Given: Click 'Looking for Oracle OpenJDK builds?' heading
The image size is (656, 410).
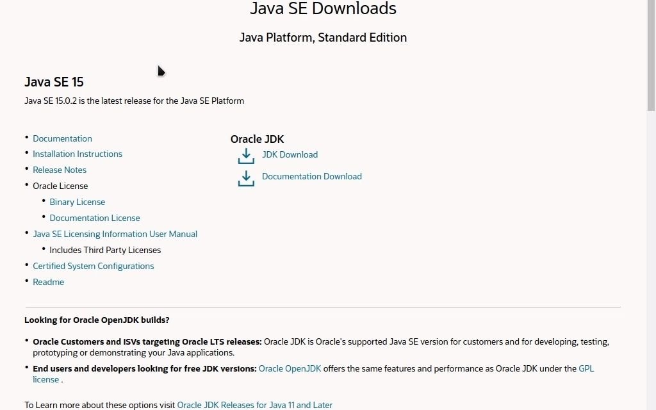Looking at the screenshot, I should (97, 320).
